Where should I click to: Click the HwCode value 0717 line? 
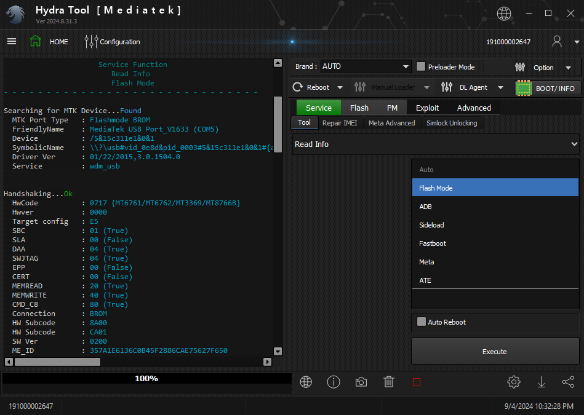coord(165,203)
